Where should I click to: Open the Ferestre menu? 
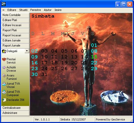[x=36, y=10]
